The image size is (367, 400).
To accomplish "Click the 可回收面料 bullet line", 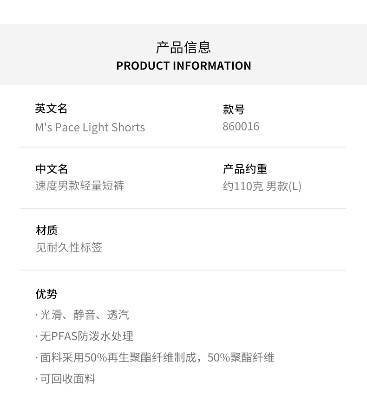I will click(x=67, y=379).
